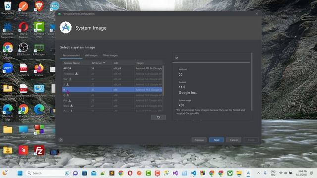Open Zoom desktop shortcut
317x178 pixels.
8,70
